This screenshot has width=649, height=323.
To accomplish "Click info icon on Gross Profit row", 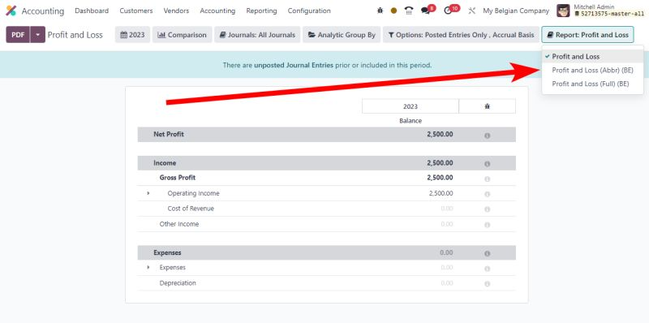I will 488,179.
